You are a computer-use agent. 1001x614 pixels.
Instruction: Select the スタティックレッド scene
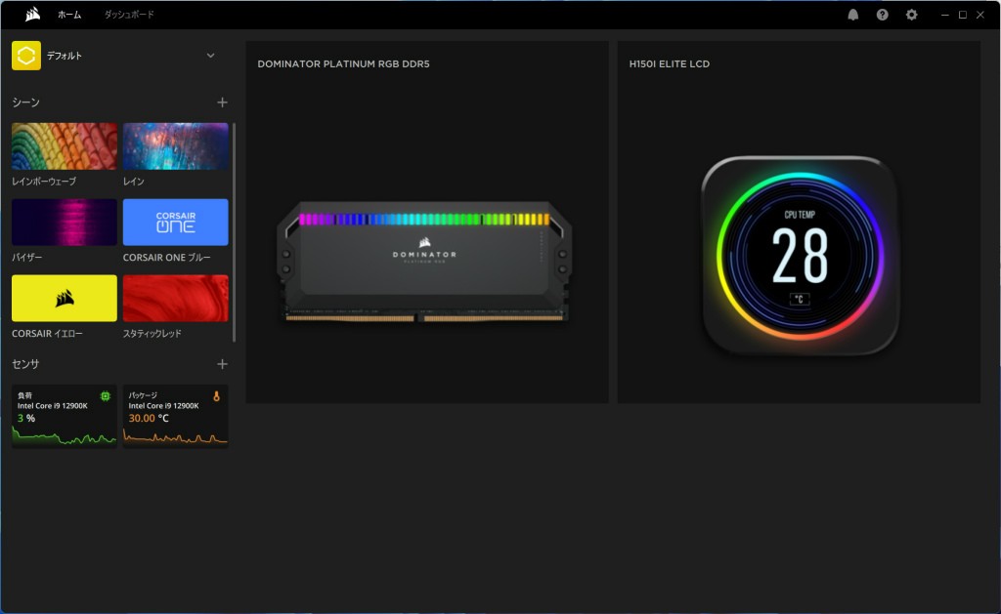[x=176, y=298]
